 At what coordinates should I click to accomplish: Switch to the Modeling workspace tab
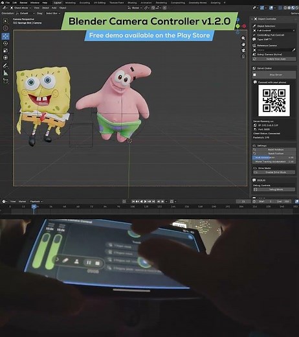pos(71,3)
